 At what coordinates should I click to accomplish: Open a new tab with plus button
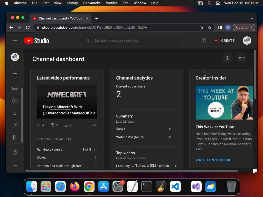tap(97, 18)
